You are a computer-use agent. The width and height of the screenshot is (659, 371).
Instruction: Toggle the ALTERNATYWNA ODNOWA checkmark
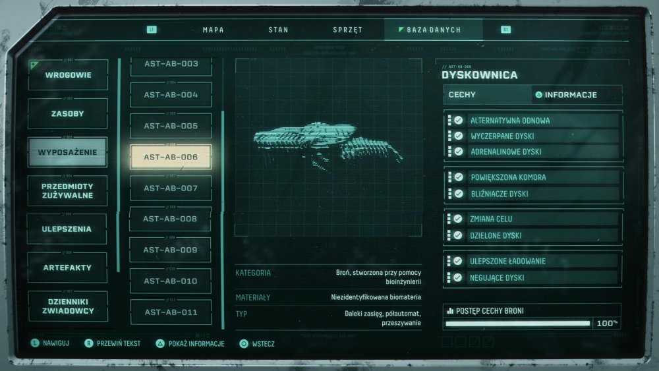459,121
